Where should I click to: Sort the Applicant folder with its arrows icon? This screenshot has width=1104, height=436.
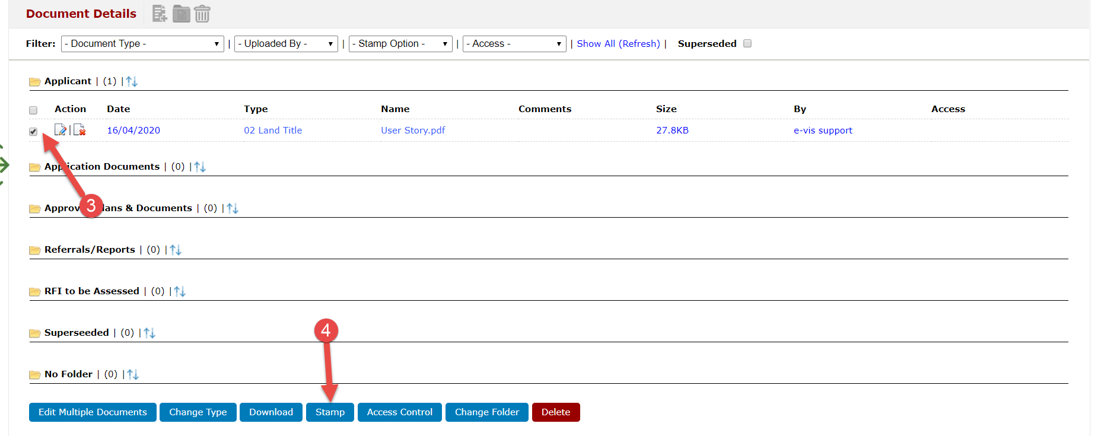point(132,81)
